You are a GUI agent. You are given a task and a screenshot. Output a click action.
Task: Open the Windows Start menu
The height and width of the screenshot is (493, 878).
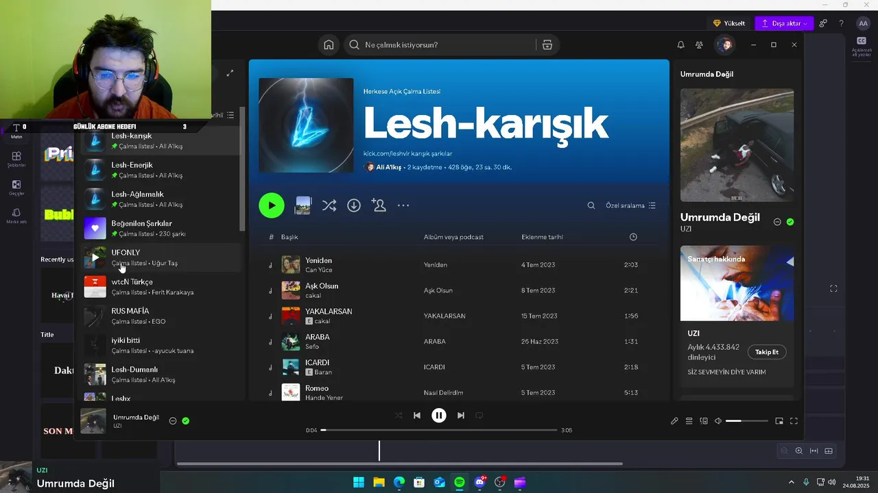(359, 482)
